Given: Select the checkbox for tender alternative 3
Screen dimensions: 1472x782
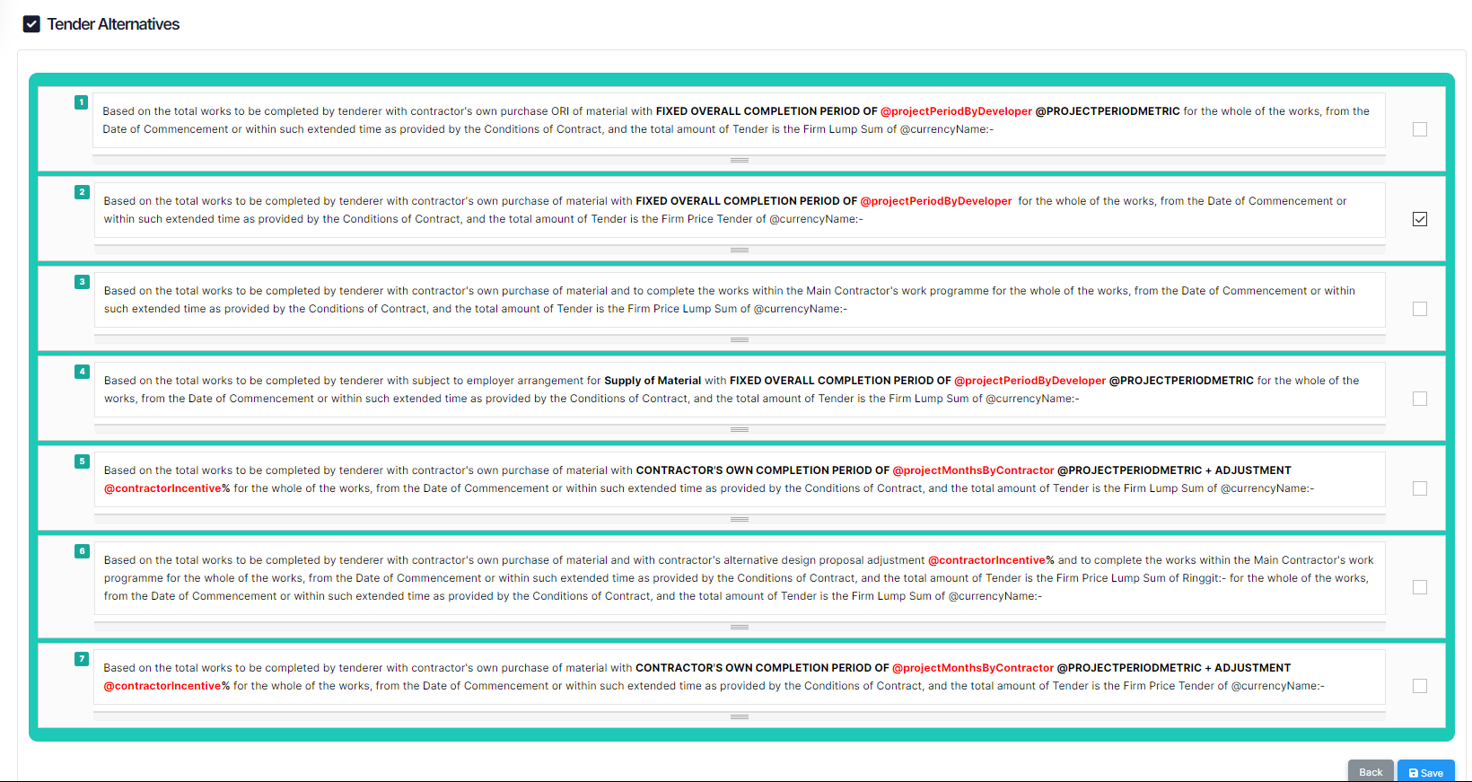Looking at the screenshot, I should click(1420, 309).
